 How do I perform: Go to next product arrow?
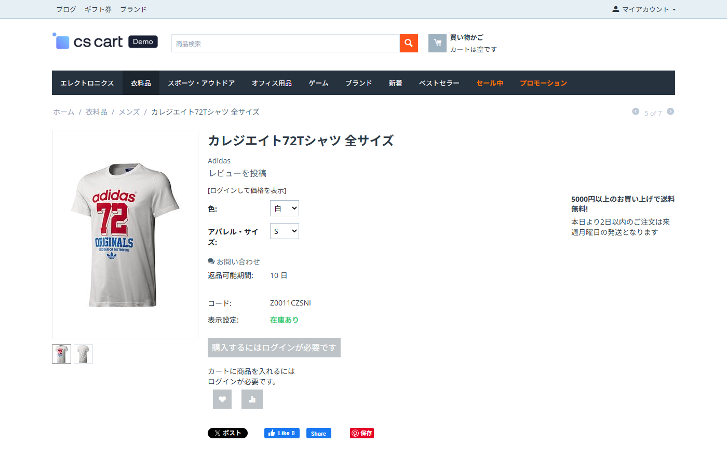click(x=670, y=112)
